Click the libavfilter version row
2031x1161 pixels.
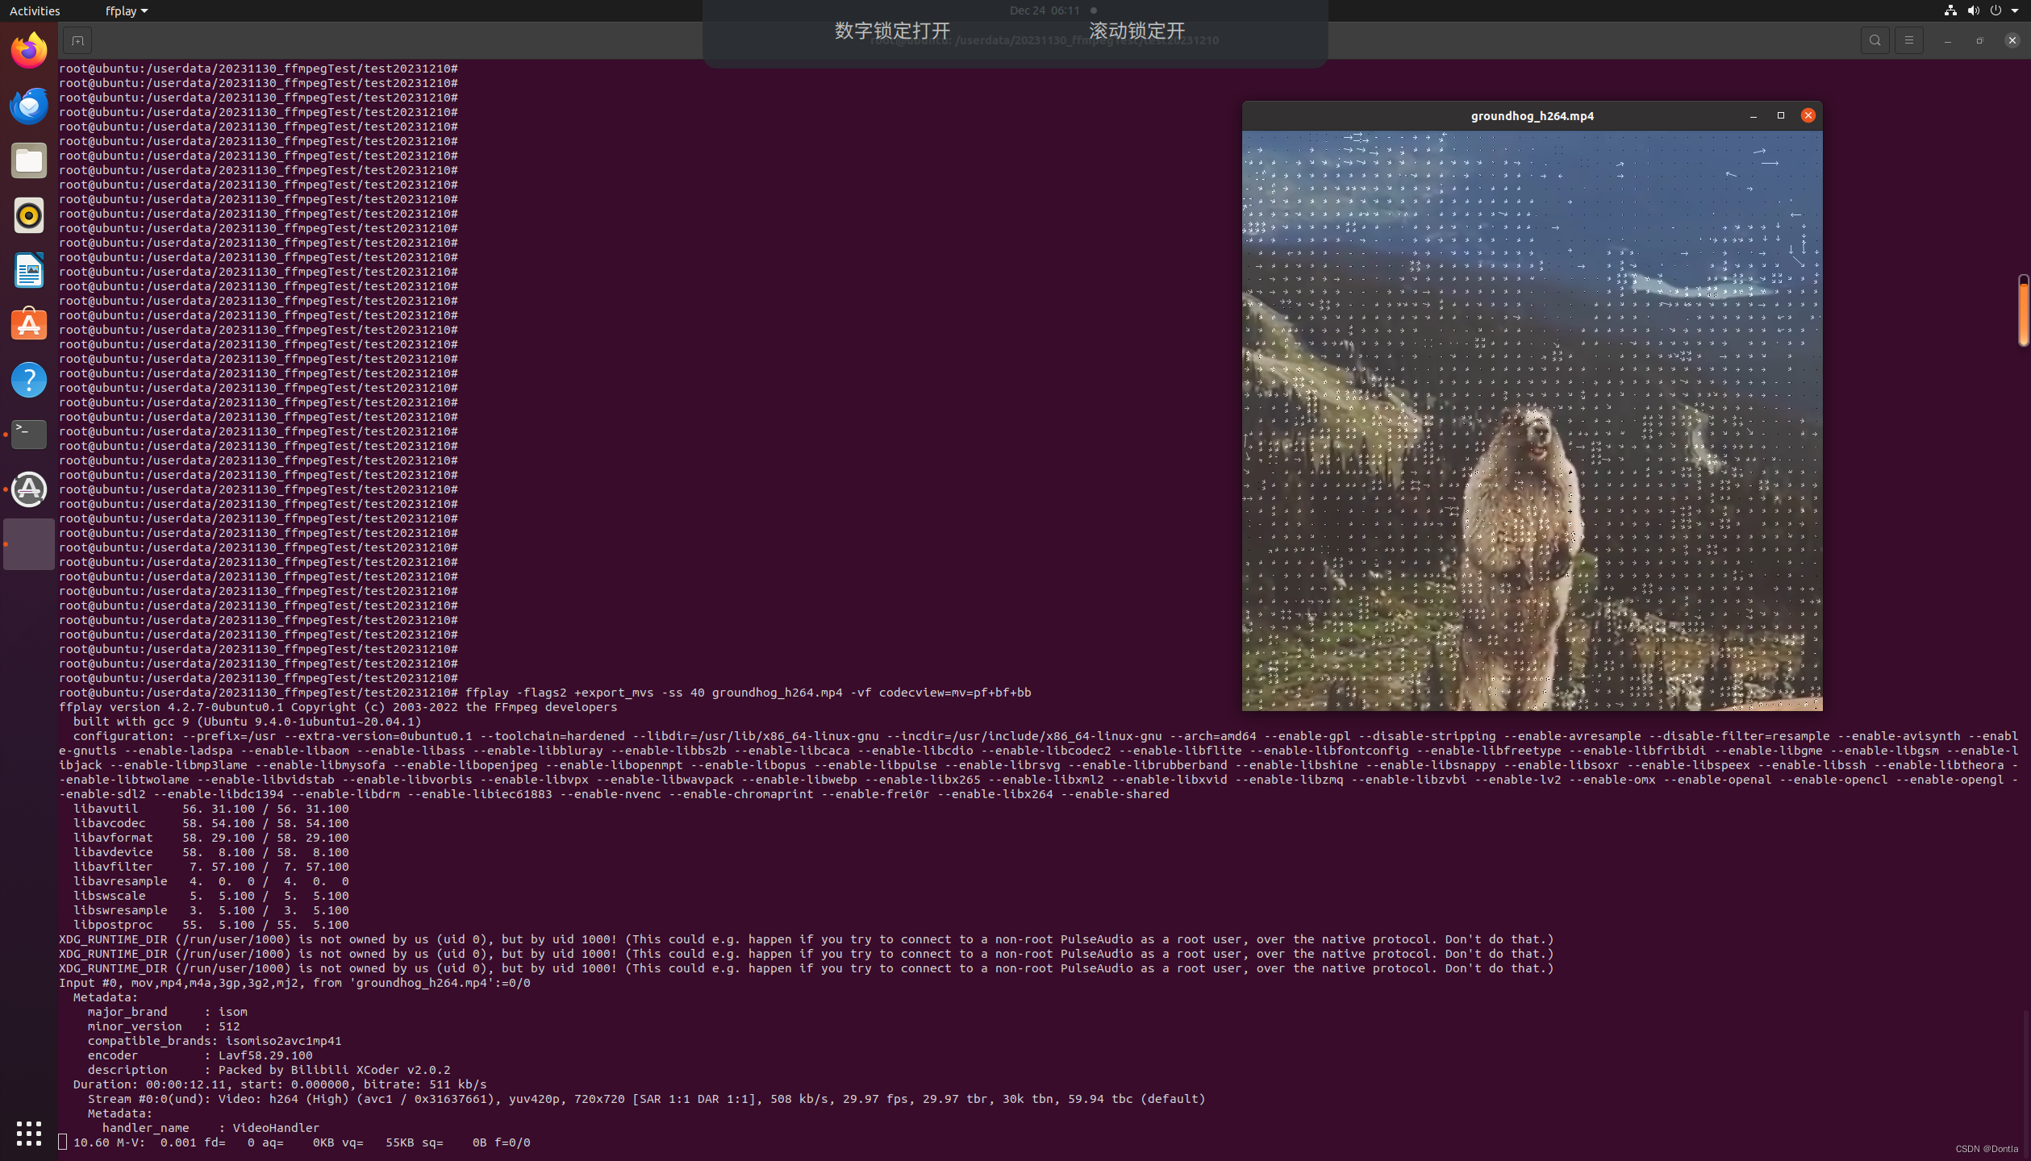coord(211,867)
